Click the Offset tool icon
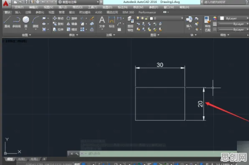The image size is (249, 165). [92, 30]
